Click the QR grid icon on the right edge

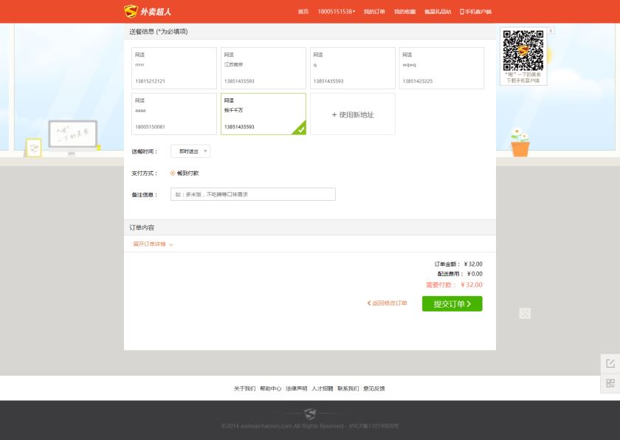point(610,383)
